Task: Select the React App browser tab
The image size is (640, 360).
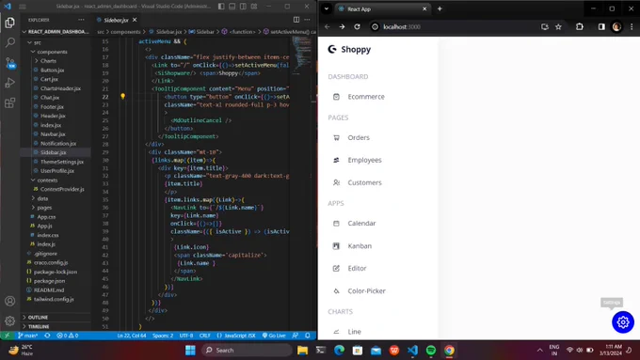Action: [x=382, y=9]
